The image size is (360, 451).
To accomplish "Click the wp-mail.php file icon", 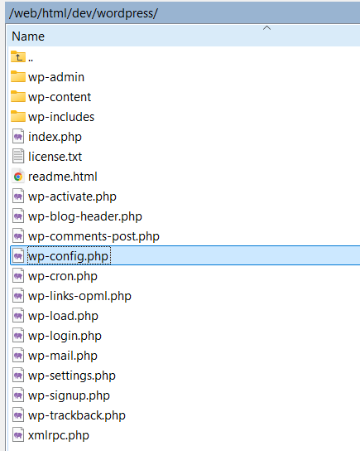I will 18,355.
